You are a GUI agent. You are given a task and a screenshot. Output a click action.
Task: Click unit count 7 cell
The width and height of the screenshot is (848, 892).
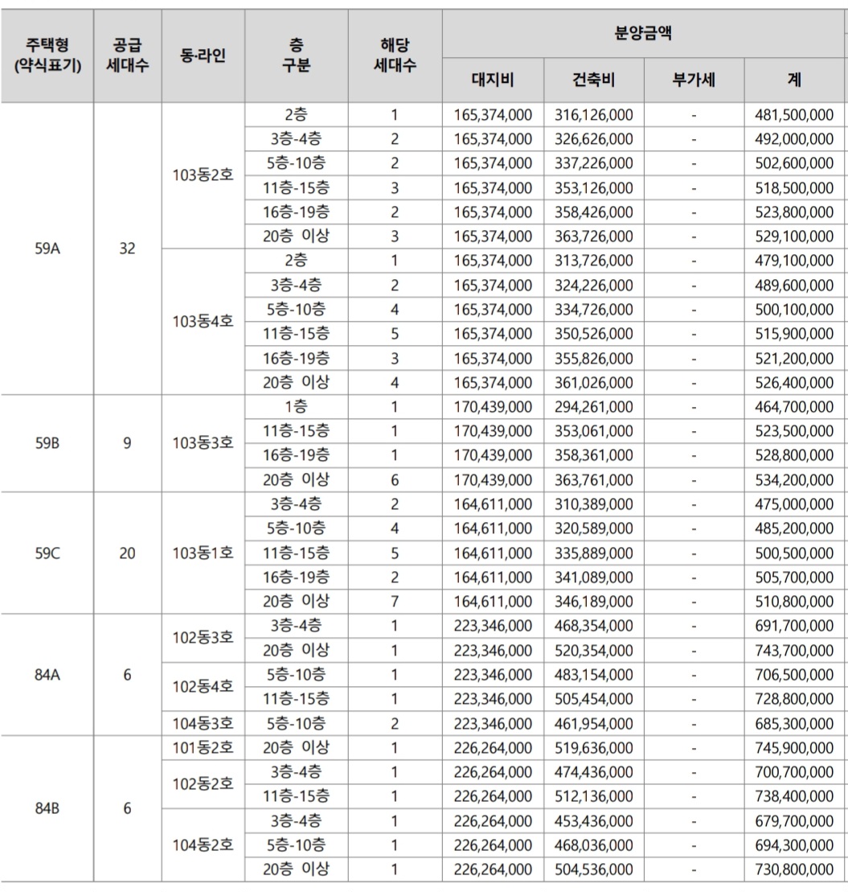[x=395, y=602]
